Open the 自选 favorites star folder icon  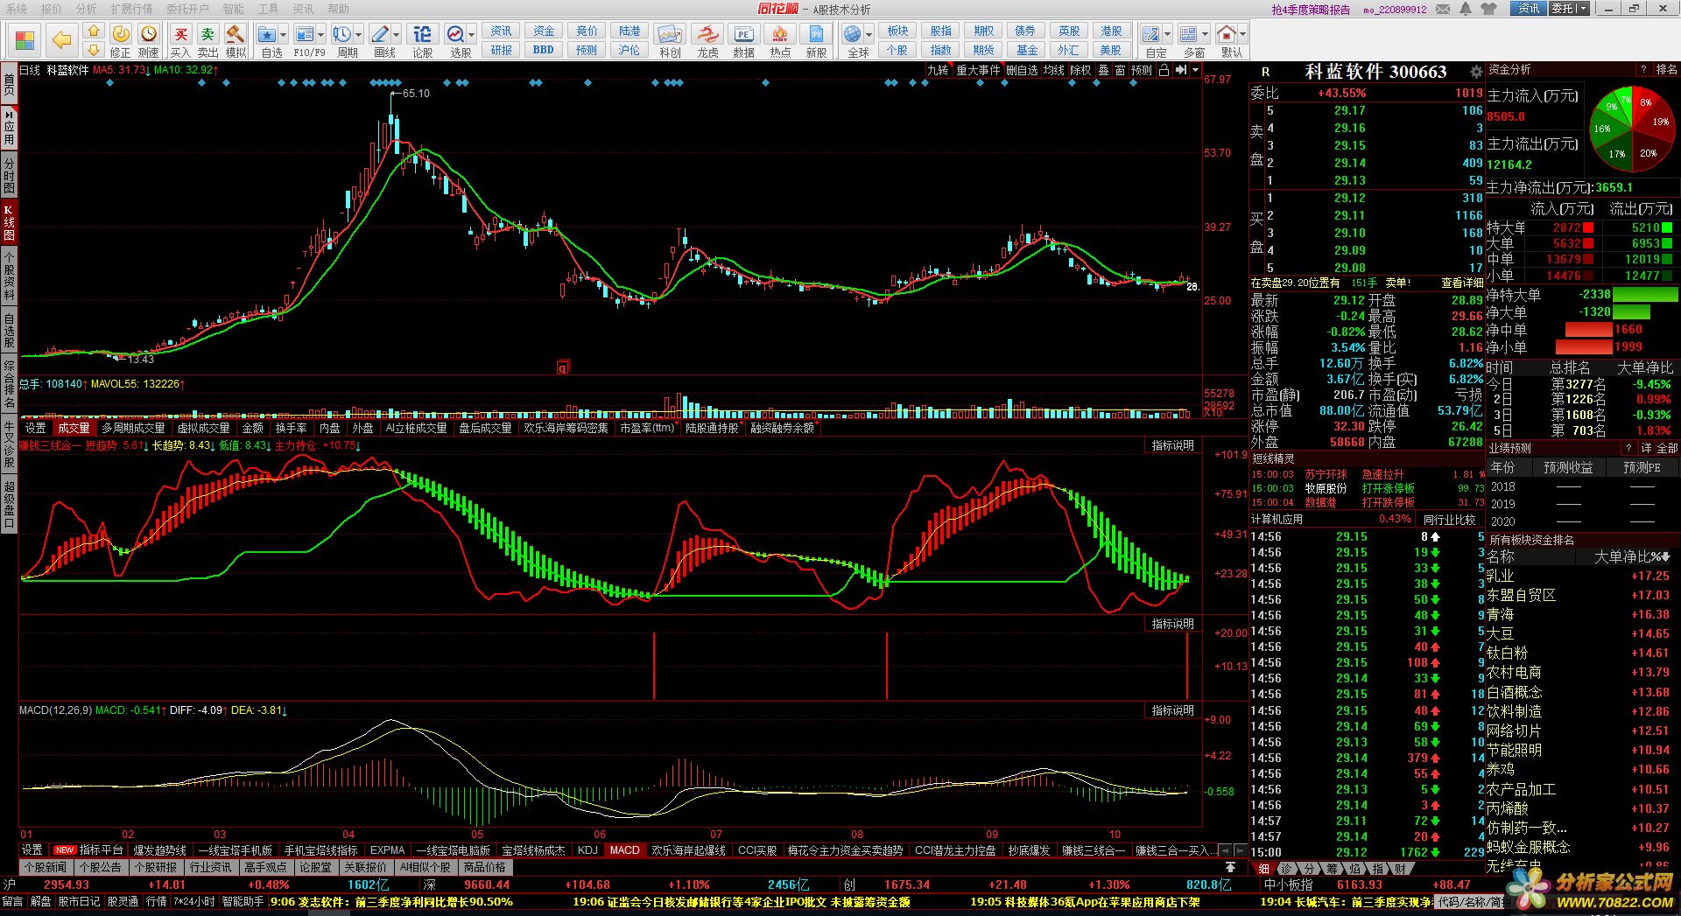[x=268, y=34]
